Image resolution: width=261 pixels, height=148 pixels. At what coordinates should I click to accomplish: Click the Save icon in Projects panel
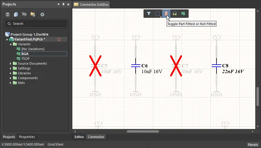pos(8,14)
